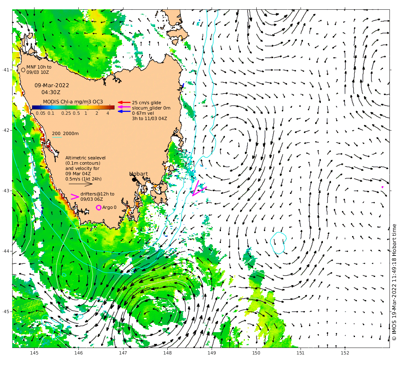Click the 145 longitude axis label
Screen dimensions: 398x365
click(x=34, y=353)
